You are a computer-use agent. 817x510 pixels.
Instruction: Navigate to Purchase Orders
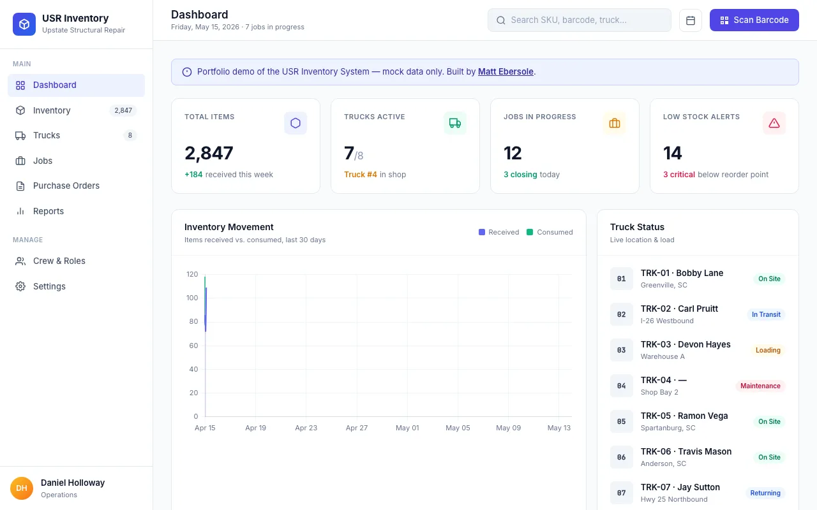tap(77, 186)
